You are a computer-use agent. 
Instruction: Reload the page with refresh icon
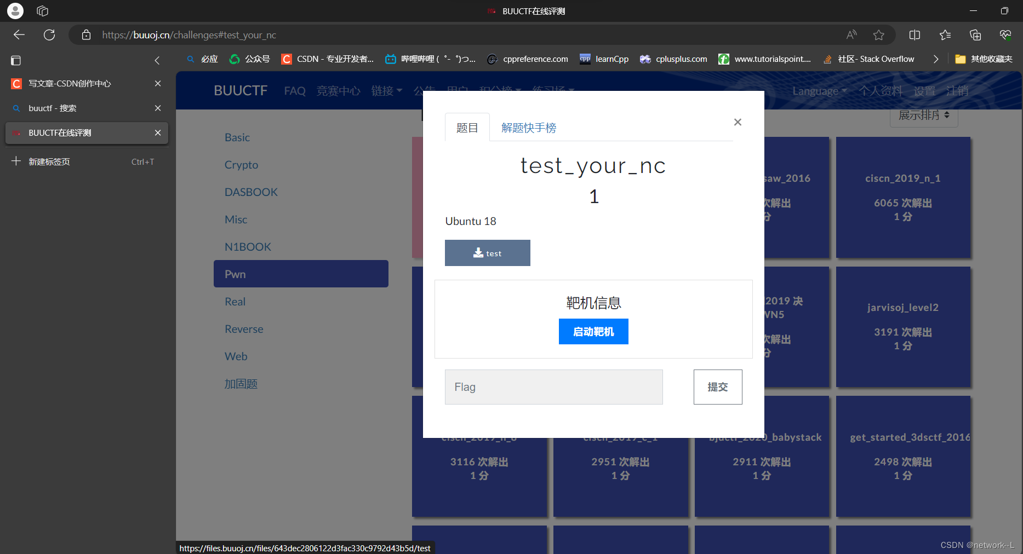pyautogui.click(x=49, y=35)
